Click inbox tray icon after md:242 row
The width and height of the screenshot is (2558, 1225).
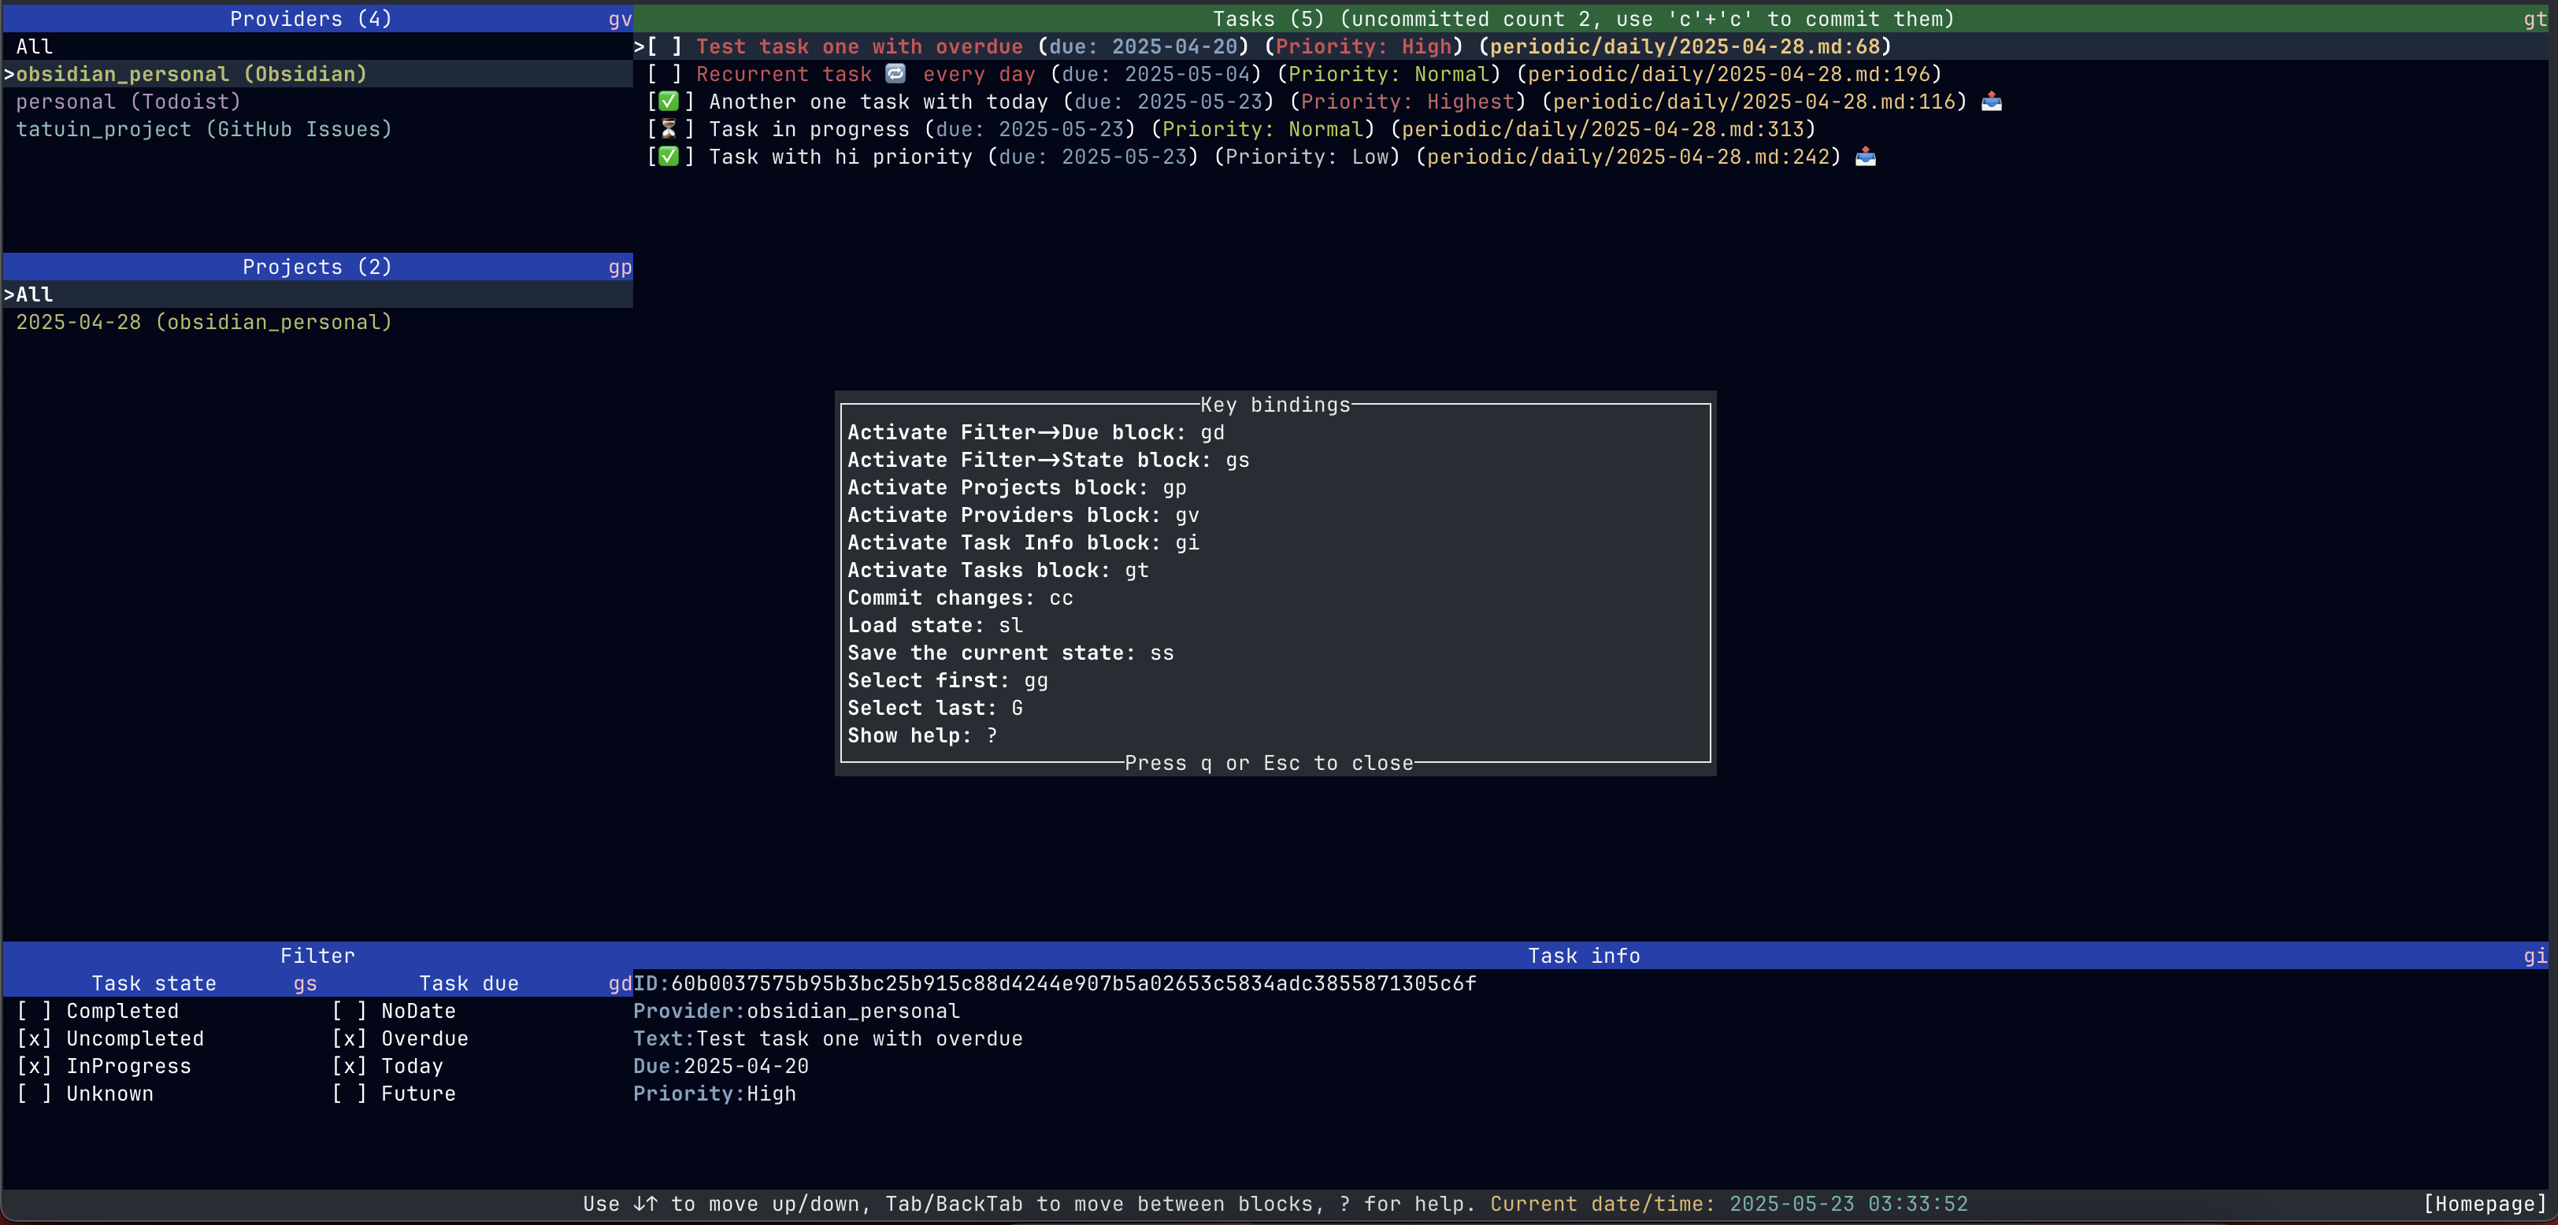1865,157
